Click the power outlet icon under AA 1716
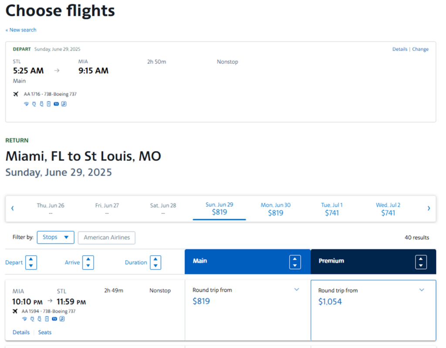The image size is (446, 348). click(x=34, y=104)
